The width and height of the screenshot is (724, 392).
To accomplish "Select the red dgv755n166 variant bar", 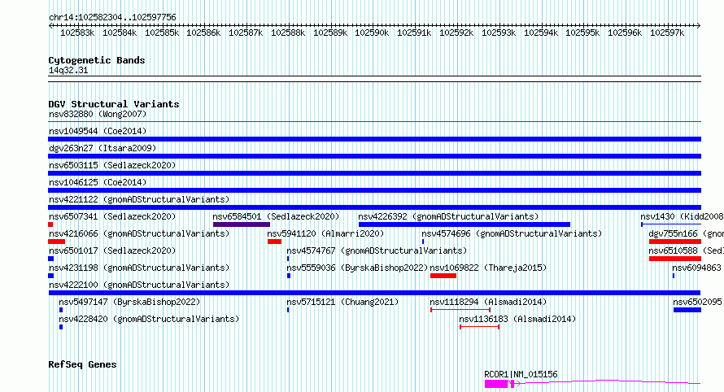I will (x=675, y=242).
